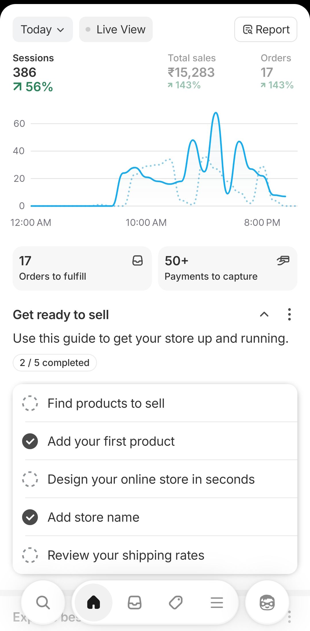The image size is (310, 631).
Task: Tap the Home icon in bottom navigation
Action: (x=93, y=602)
